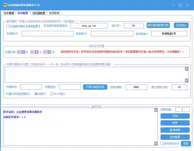Minimize the window
194x151 pixels.
click(x=174, y=5)
